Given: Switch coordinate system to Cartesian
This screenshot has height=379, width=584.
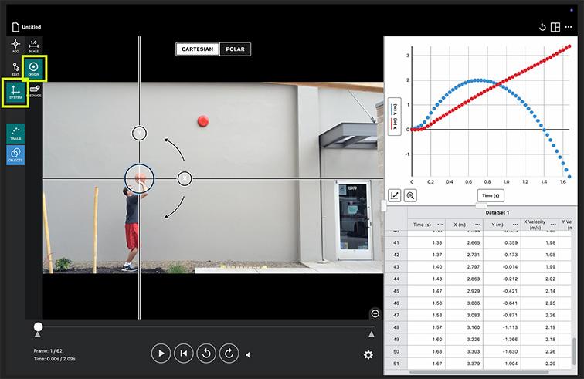Looking at the screenshot, I should pos(198,49).
